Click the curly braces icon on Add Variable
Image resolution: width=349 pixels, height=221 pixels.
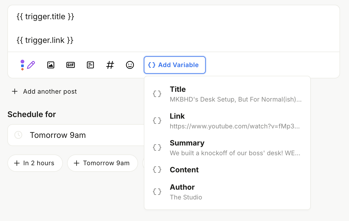click(x=152, y=65)
